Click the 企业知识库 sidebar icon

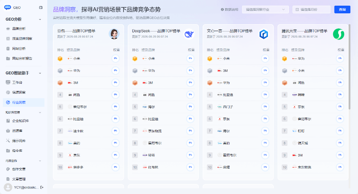(8, 121)
